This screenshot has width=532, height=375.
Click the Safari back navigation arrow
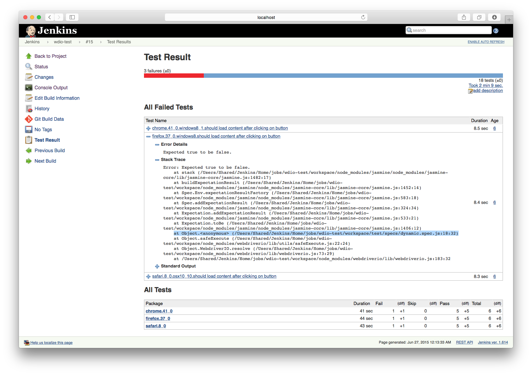click(50, 17)
